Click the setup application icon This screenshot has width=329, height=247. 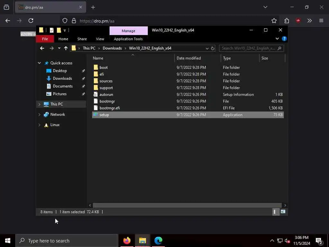(x=96, y=114)
